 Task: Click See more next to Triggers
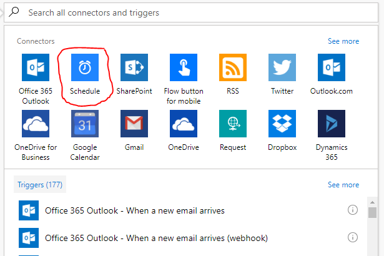(x=343, y=185)
